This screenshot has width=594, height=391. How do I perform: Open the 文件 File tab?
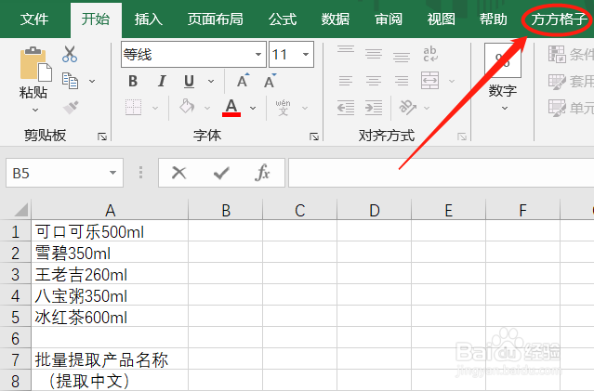pyautogui.click(x=34, y=20)
